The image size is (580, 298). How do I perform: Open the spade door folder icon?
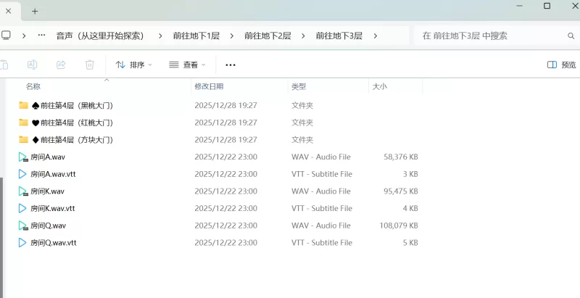[x=23, y=105]
